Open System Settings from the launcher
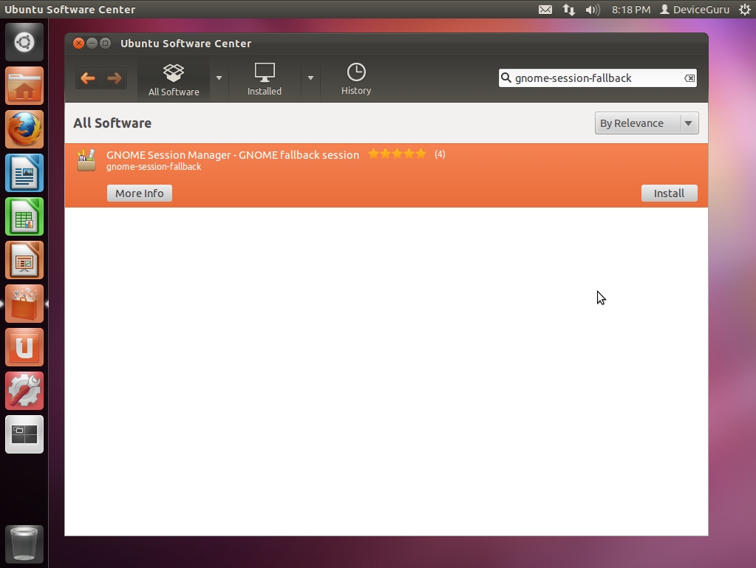Screen dimensions: 756x568 pyautogui.click(x=24, y=391)
